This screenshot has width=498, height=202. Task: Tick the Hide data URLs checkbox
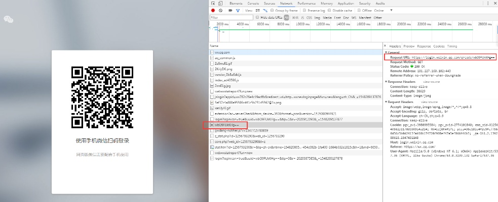coord(256,17)
